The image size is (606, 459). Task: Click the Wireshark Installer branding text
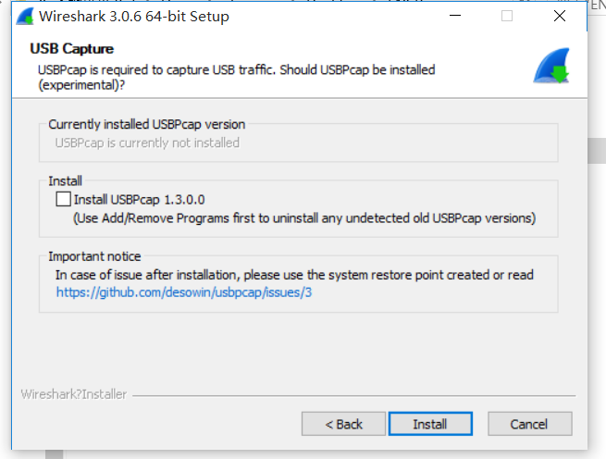pyautogui.click(x=73, y=394)
